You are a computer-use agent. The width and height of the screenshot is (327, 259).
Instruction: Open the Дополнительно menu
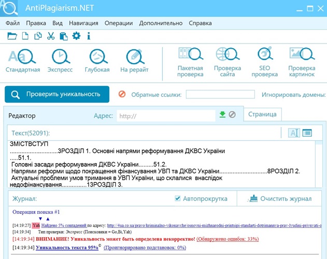pyautogui.click(x=161, y=23)
